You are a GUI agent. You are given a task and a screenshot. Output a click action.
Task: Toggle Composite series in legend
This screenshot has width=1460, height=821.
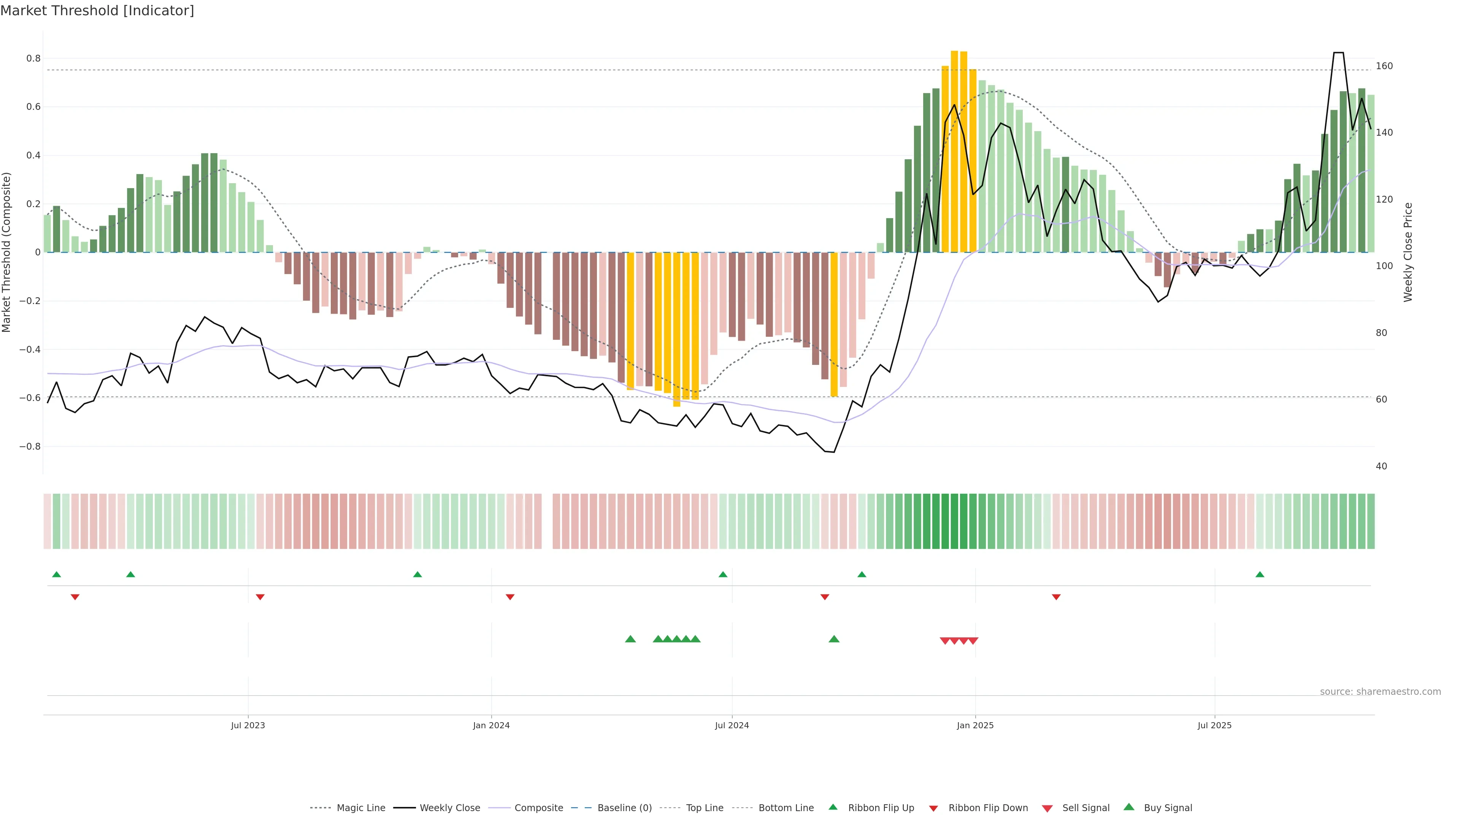click(538, 808)
